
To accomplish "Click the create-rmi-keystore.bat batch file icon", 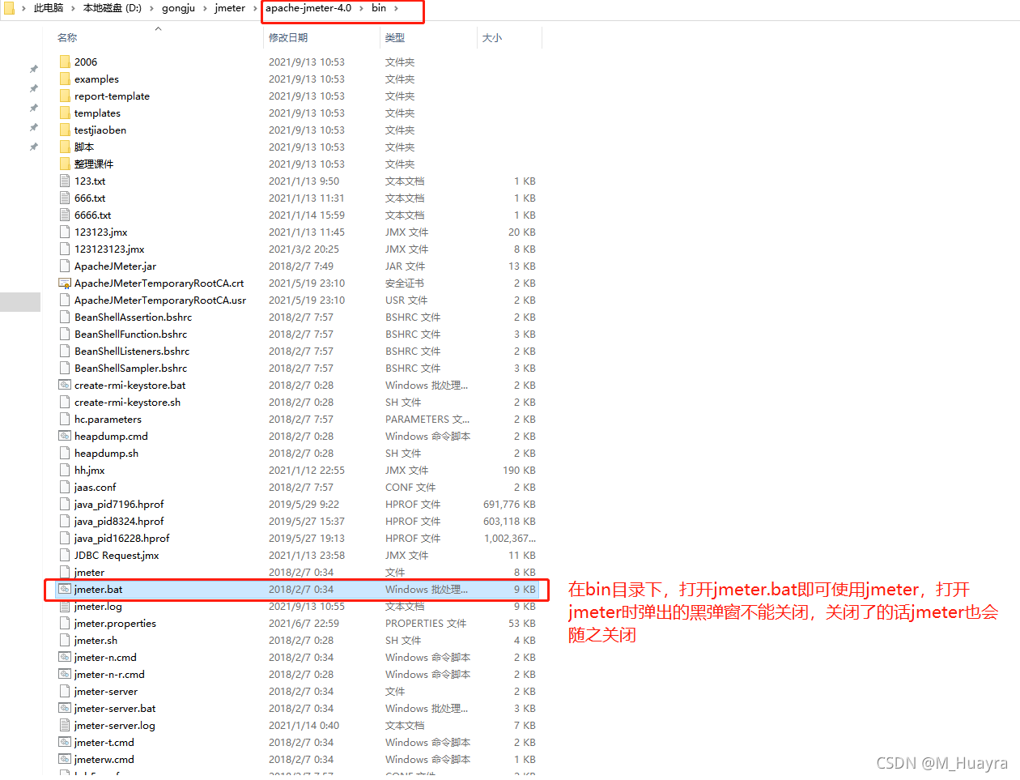I will pyautogui.click(x=65, y=385).
